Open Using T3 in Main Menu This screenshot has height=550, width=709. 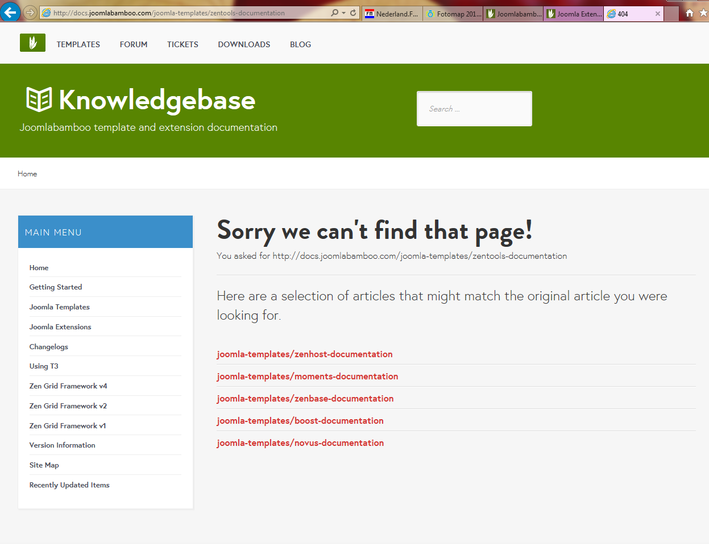click(x=44, y=366)
